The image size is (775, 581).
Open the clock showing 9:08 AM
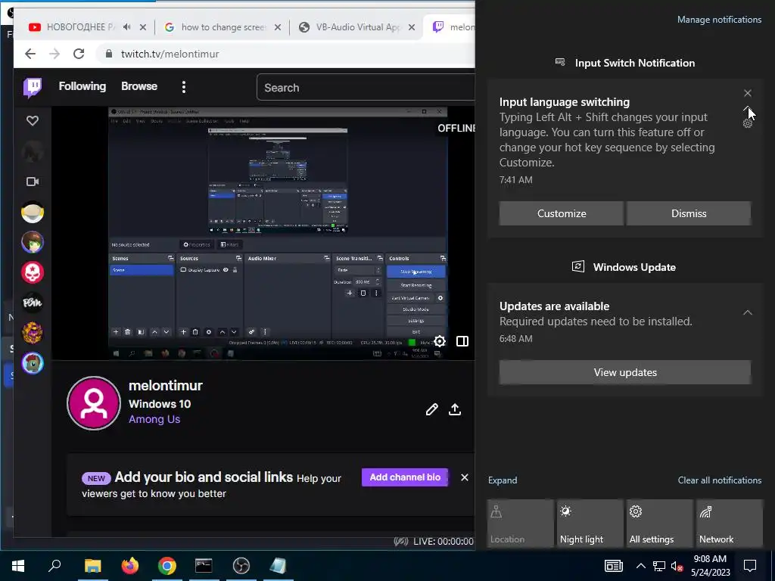(710, 566)
